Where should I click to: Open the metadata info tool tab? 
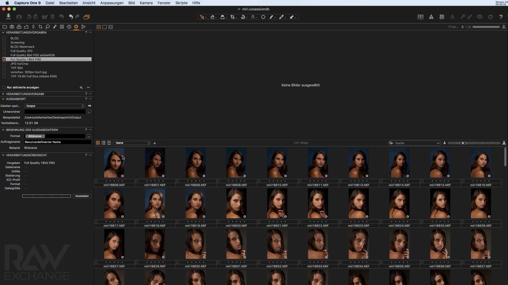pyautogui.click(x=69, y=27)
